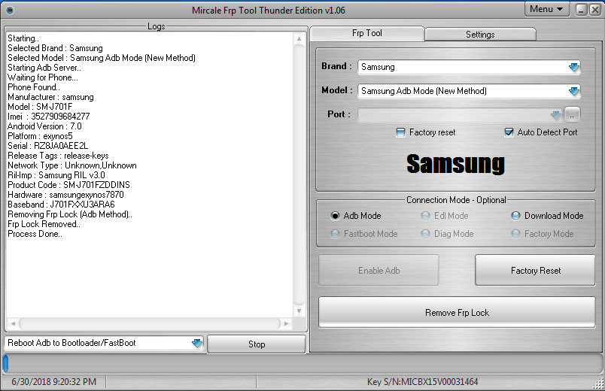
Task: Click the progress bar at bottom
Action: point(302,364)
